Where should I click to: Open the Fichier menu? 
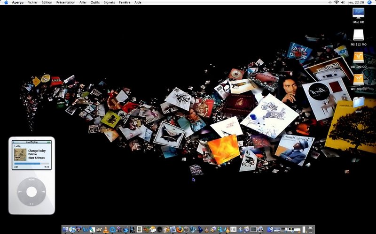point(32,2)
